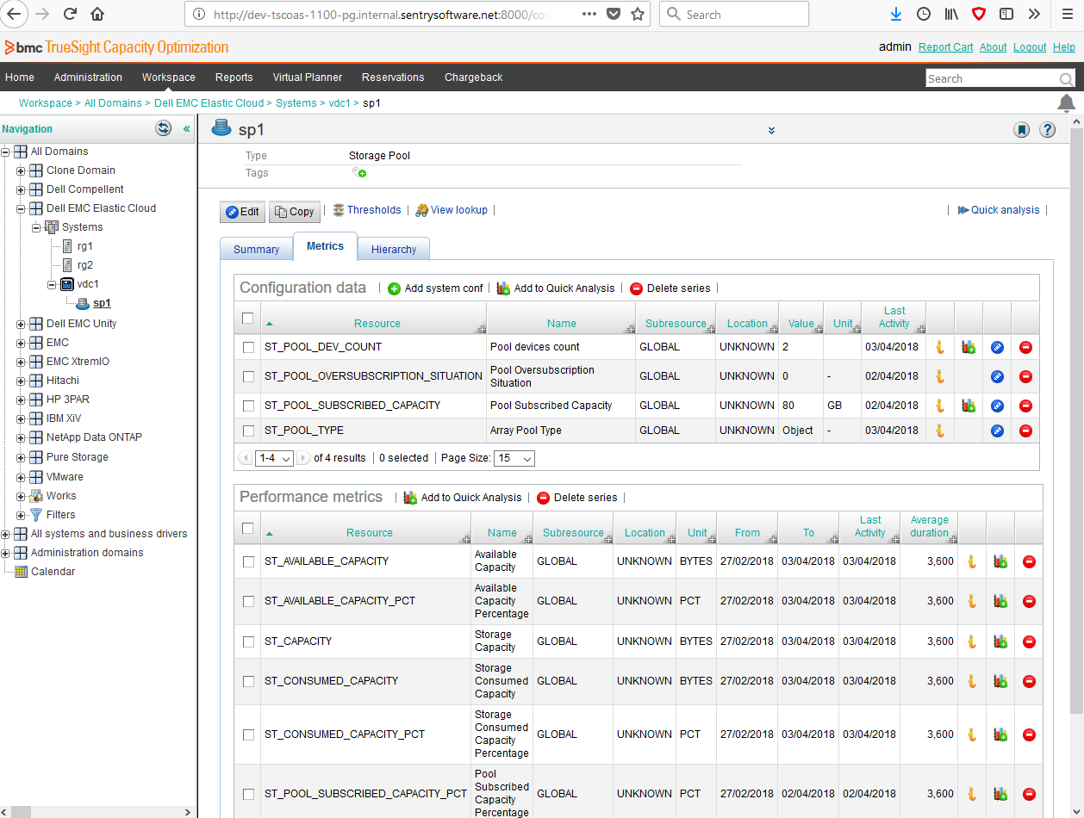Expand the Dell Compellent tree node
The image size is (1084, 818).
click(22, 189)
